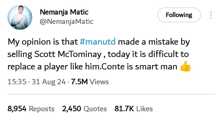
Task: Click the @NemanjaMatic handle
Action: 67,22
